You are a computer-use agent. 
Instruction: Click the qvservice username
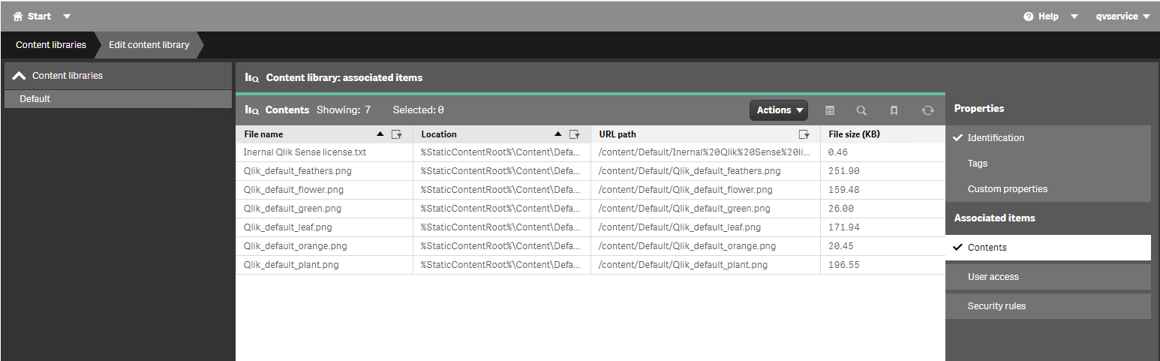(1116, 17)
